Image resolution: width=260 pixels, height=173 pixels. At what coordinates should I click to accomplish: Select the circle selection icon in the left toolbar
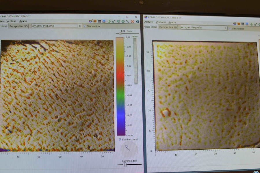point(122,21)
